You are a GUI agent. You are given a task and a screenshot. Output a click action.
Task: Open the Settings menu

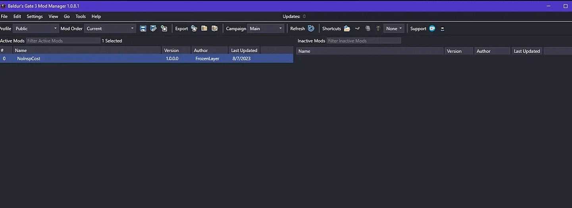click(35, 17)
